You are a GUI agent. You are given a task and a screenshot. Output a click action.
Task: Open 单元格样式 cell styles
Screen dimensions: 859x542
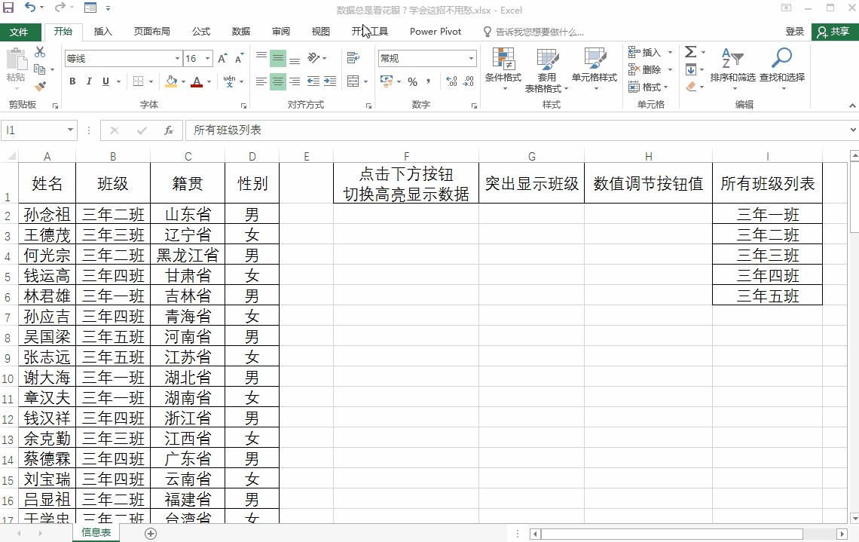(595, 69)
